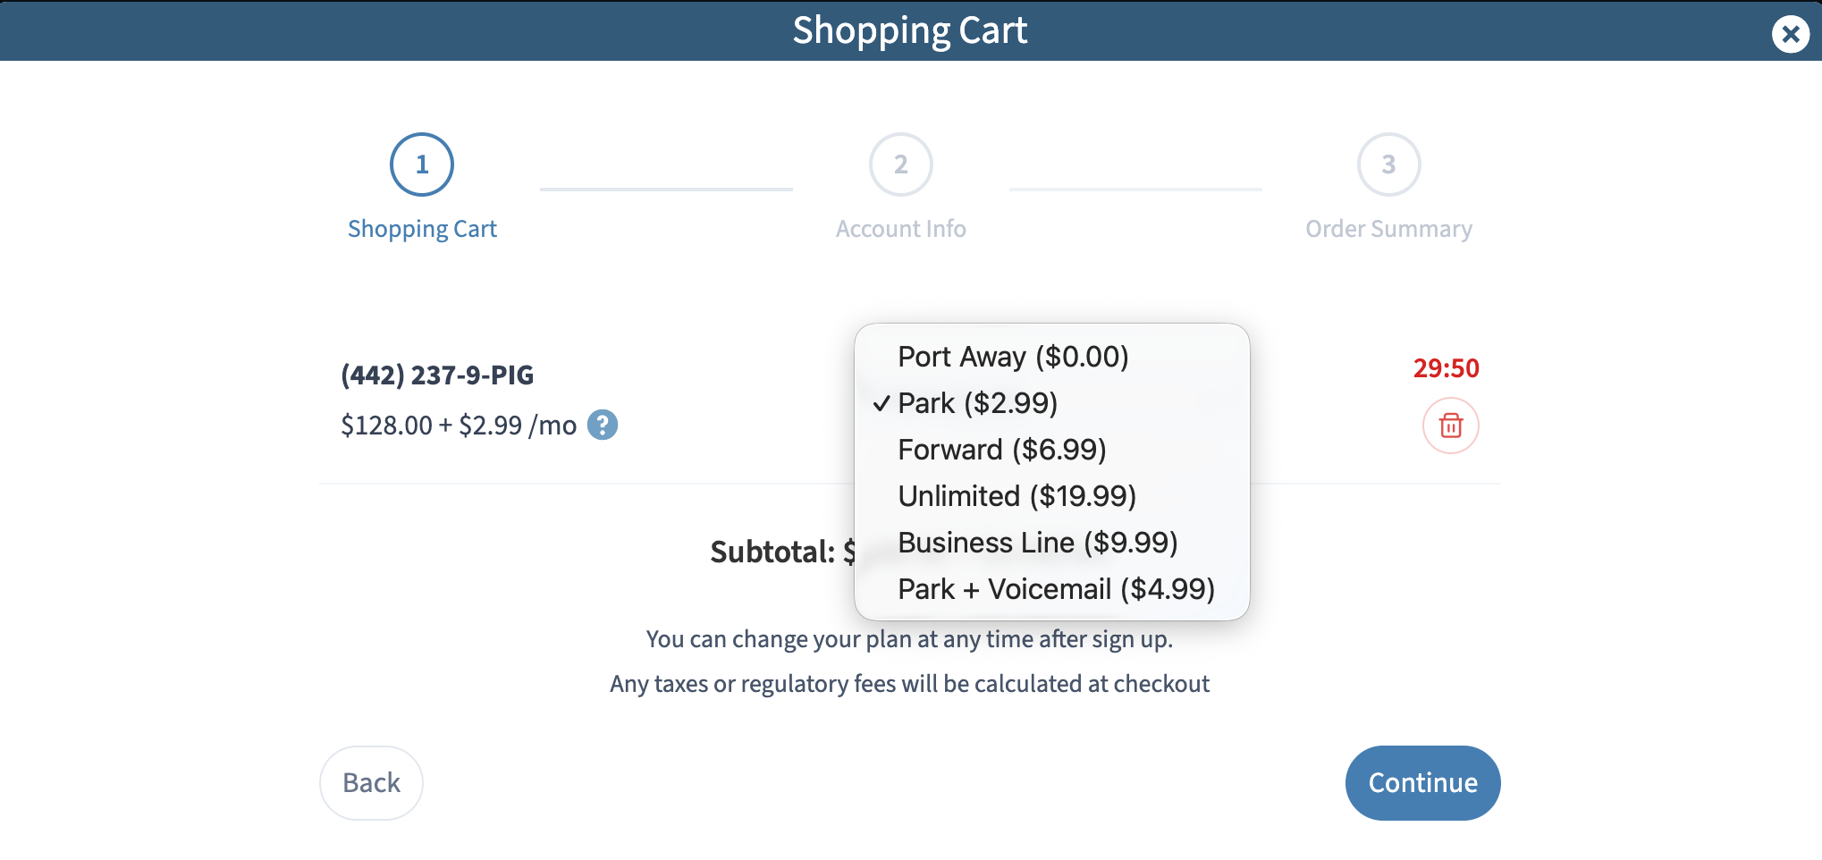1822x860 pixels.
Task: Close the Shopping Cart dialog
Action: pyautogui.click(x=1790, y=35)
